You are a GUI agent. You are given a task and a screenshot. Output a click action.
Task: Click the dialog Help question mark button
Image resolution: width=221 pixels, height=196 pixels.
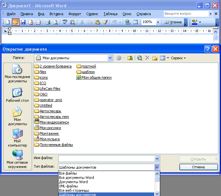coord(208,49)
